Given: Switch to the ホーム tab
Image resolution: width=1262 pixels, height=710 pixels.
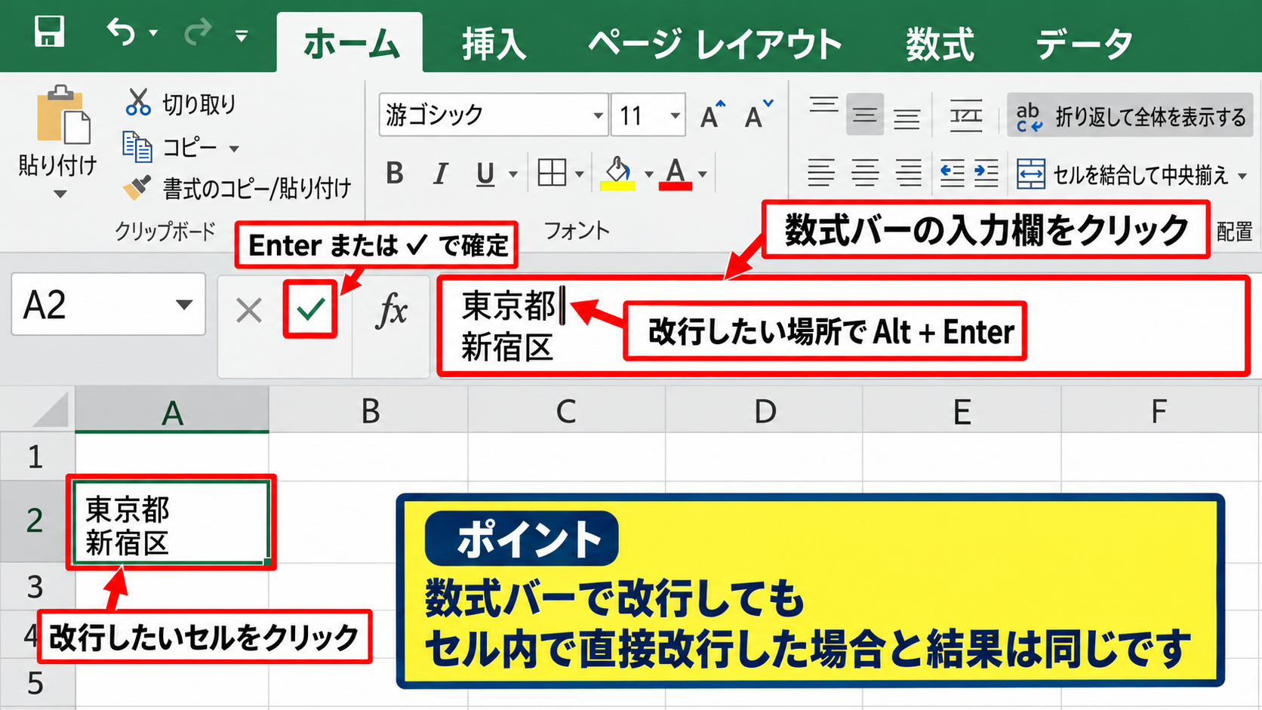Looking at the screenshot, I should pyautogui.click(x=350, y=43).
